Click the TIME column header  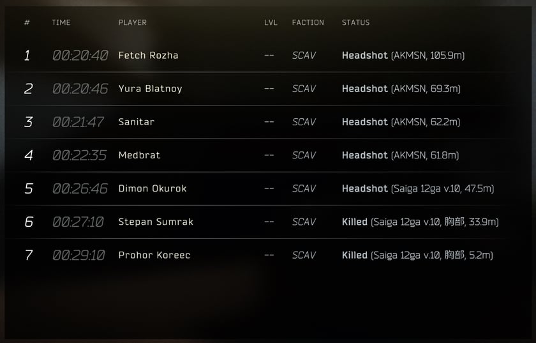pos(61,22)
